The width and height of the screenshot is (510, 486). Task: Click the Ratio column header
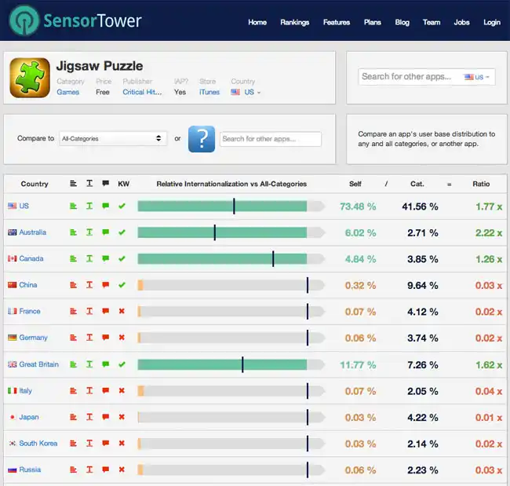tap(481, 184)
